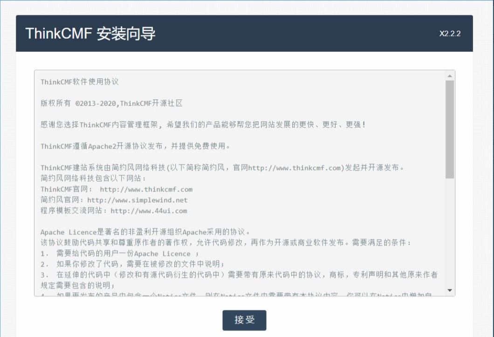Click the 'ThinkCMF遵循Apache2开源协议发布' line

136,146
